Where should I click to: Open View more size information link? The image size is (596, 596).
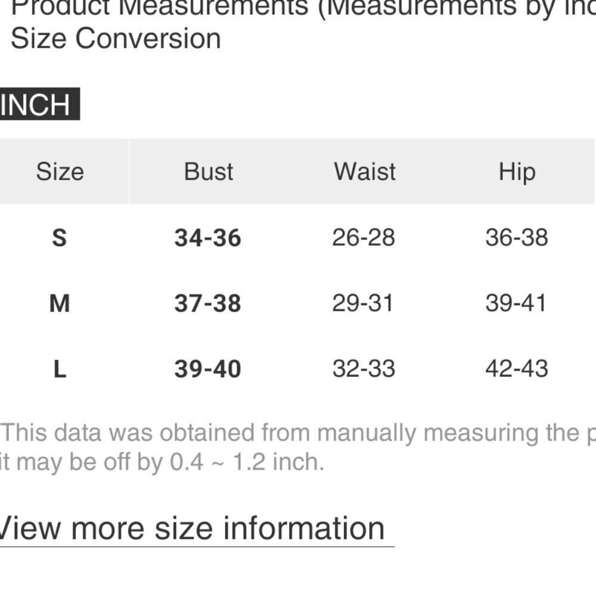click(193, 528)
